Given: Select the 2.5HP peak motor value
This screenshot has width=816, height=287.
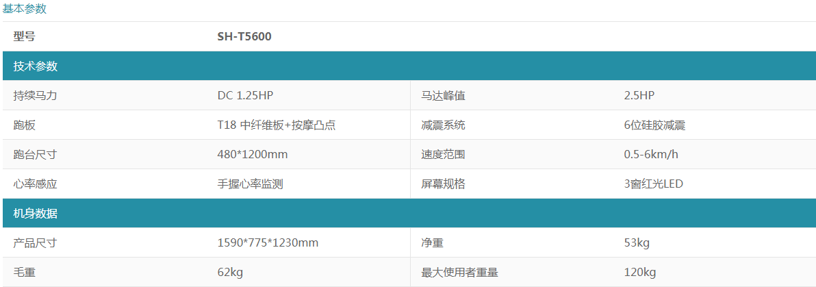Looking at the screenshot, I should (x=639, y=96).
